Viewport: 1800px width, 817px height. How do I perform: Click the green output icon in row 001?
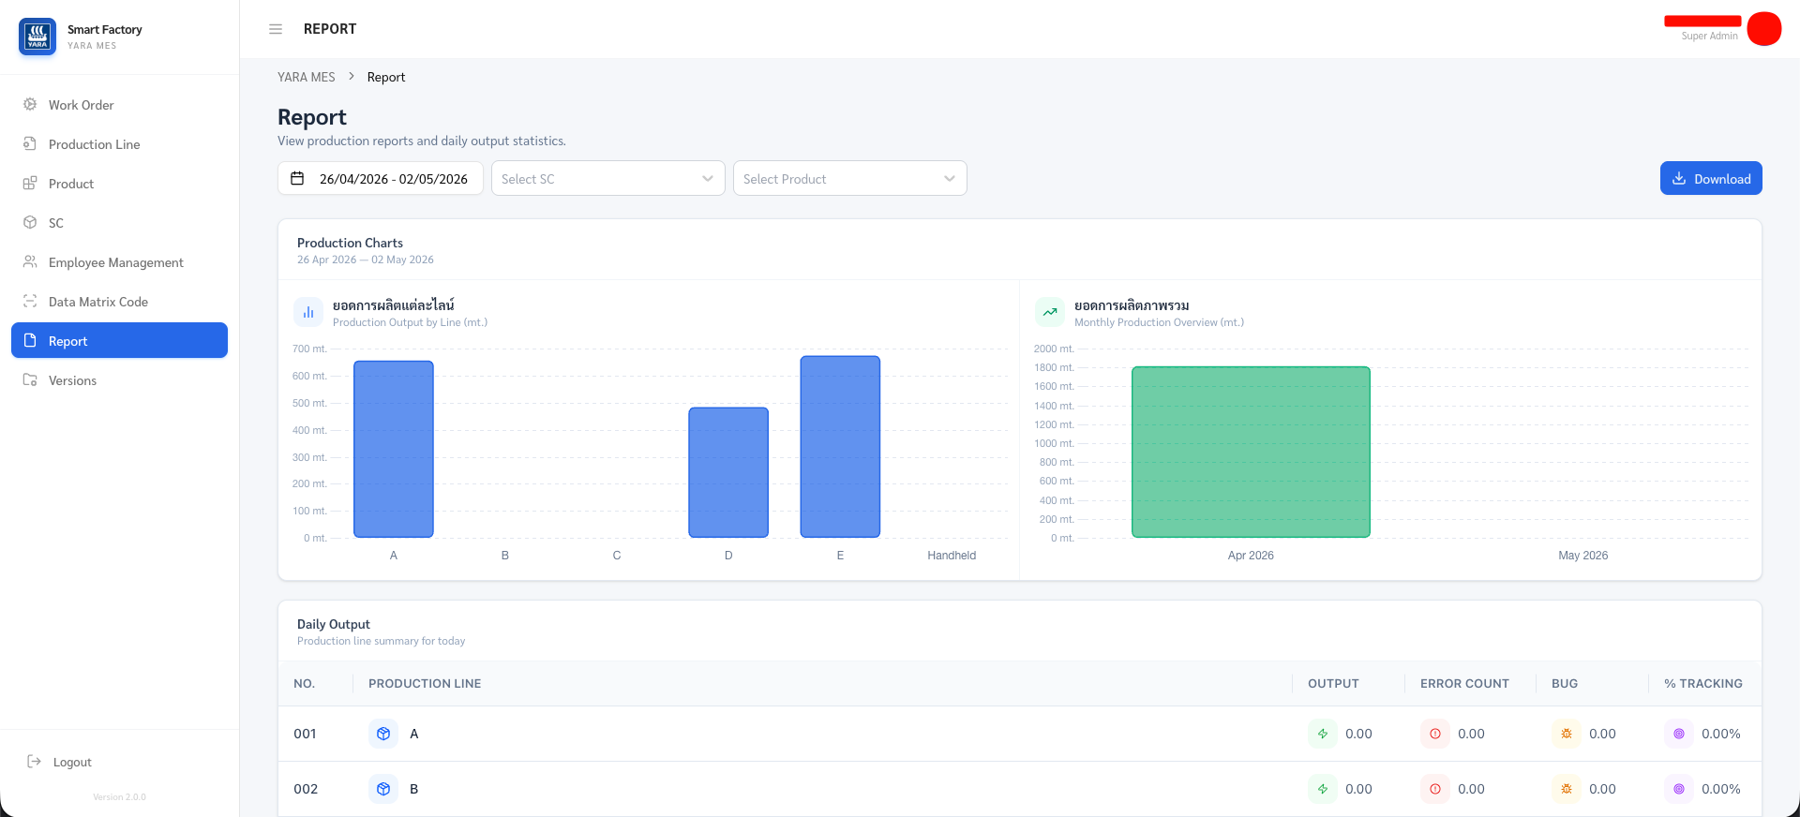pyautogui.click(x=1323, y=734)
